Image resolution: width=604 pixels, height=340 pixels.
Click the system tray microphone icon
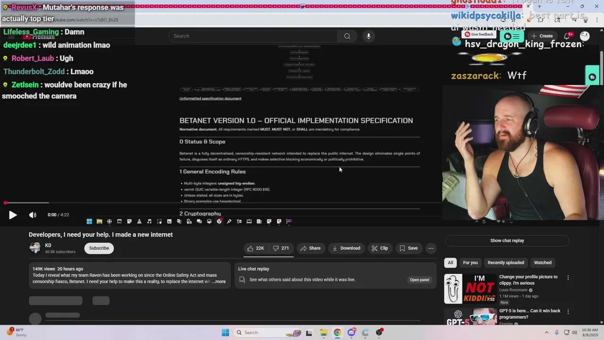coord(557,332)
